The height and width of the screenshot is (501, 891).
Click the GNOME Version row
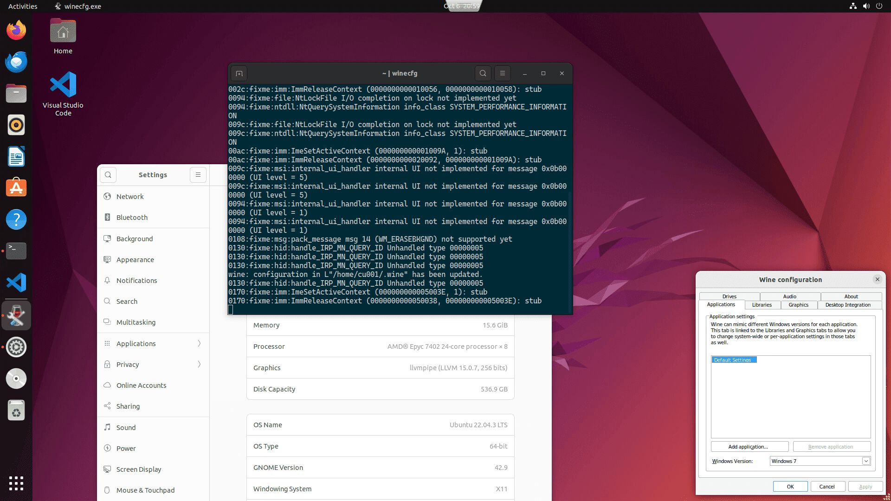[381, 468]
